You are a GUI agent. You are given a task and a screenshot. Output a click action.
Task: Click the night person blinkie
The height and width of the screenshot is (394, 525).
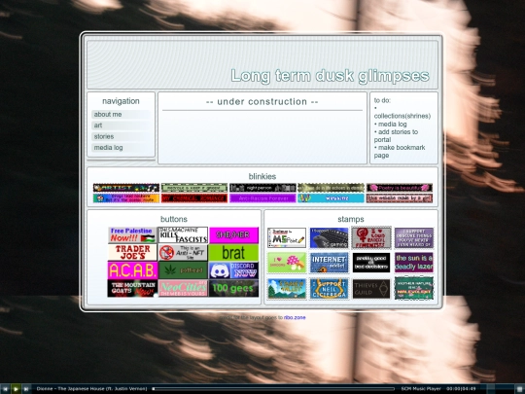[262, 188]
